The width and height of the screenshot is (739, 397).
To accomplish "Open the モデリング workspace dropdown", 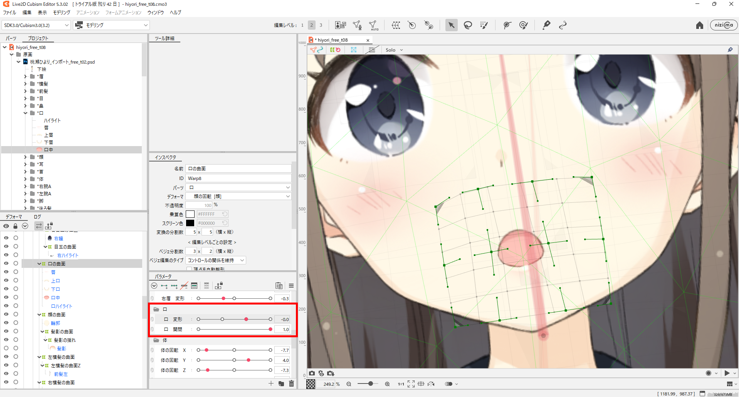I will 111,25.
